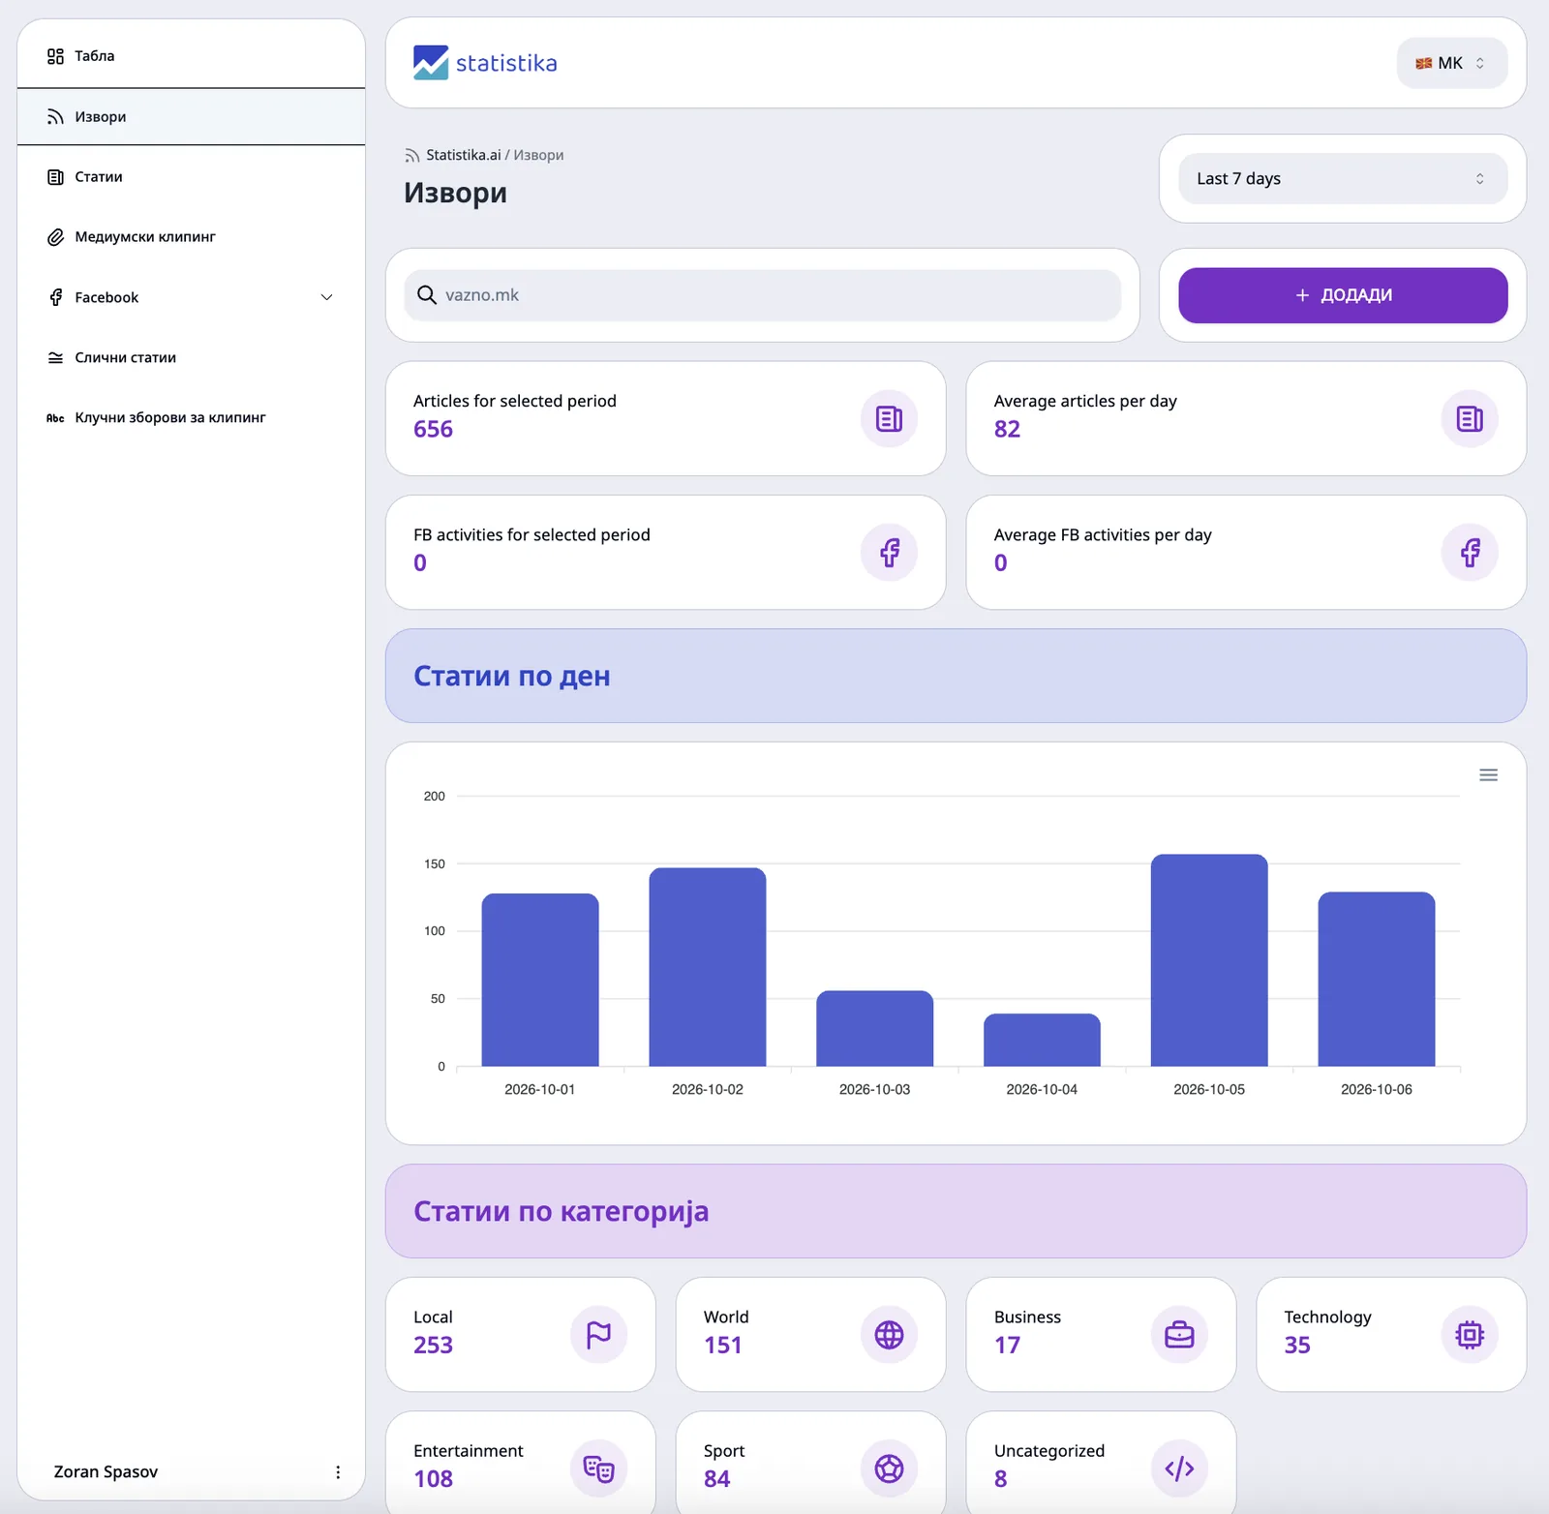Select Извори in the sidebar
Image resolution: width=1549 pixels, height=1514 pixels.
click(x=191, y=117)
